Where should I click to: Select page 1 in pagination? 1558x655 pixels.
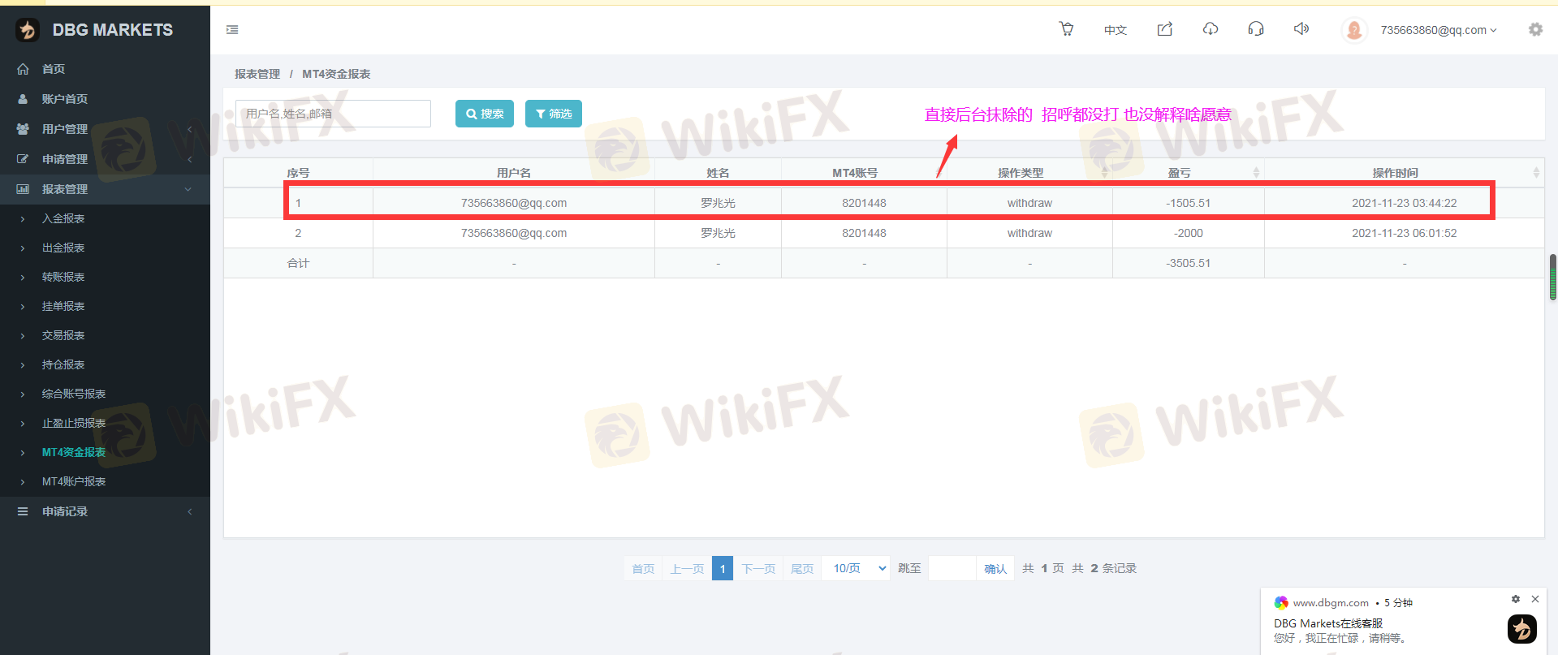click(723, 568)
